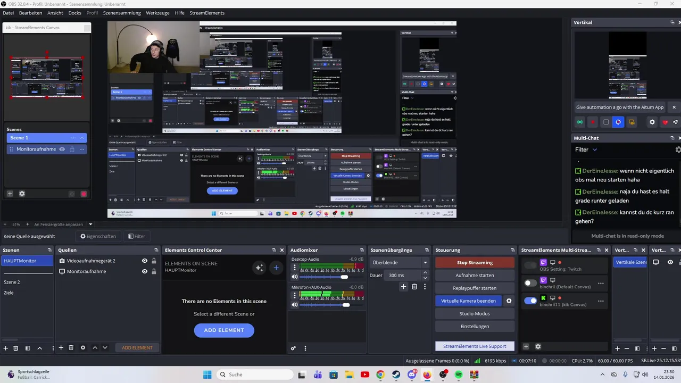Click the sparkle icon in Elements Control Center
This screenshot has width=681, height=383.
click(x=259, y=268)
